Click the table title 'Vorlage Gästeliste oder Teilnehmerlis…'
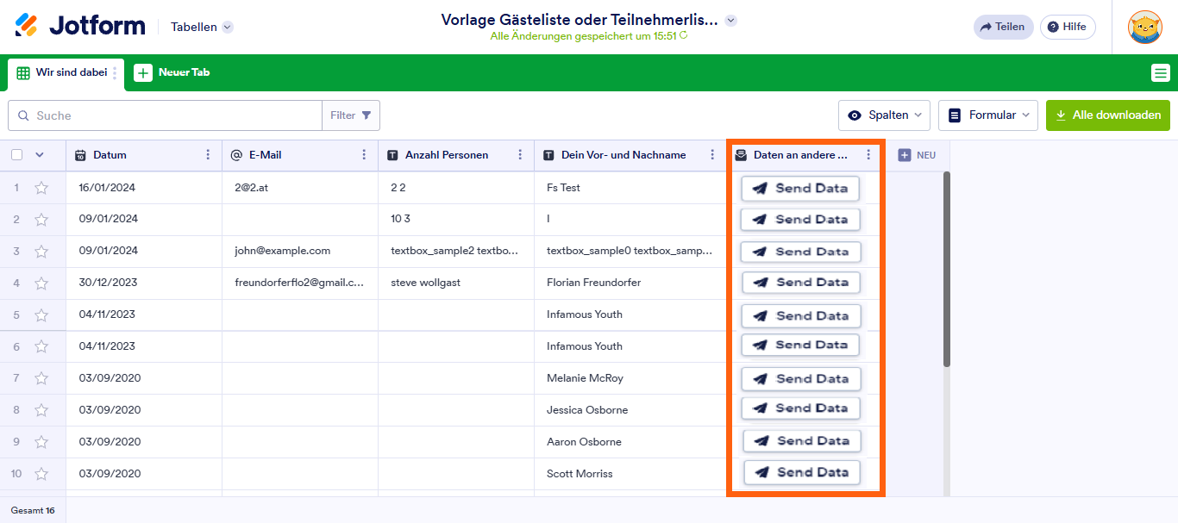The image size is (1178, 523). click(x=580, y=20)
